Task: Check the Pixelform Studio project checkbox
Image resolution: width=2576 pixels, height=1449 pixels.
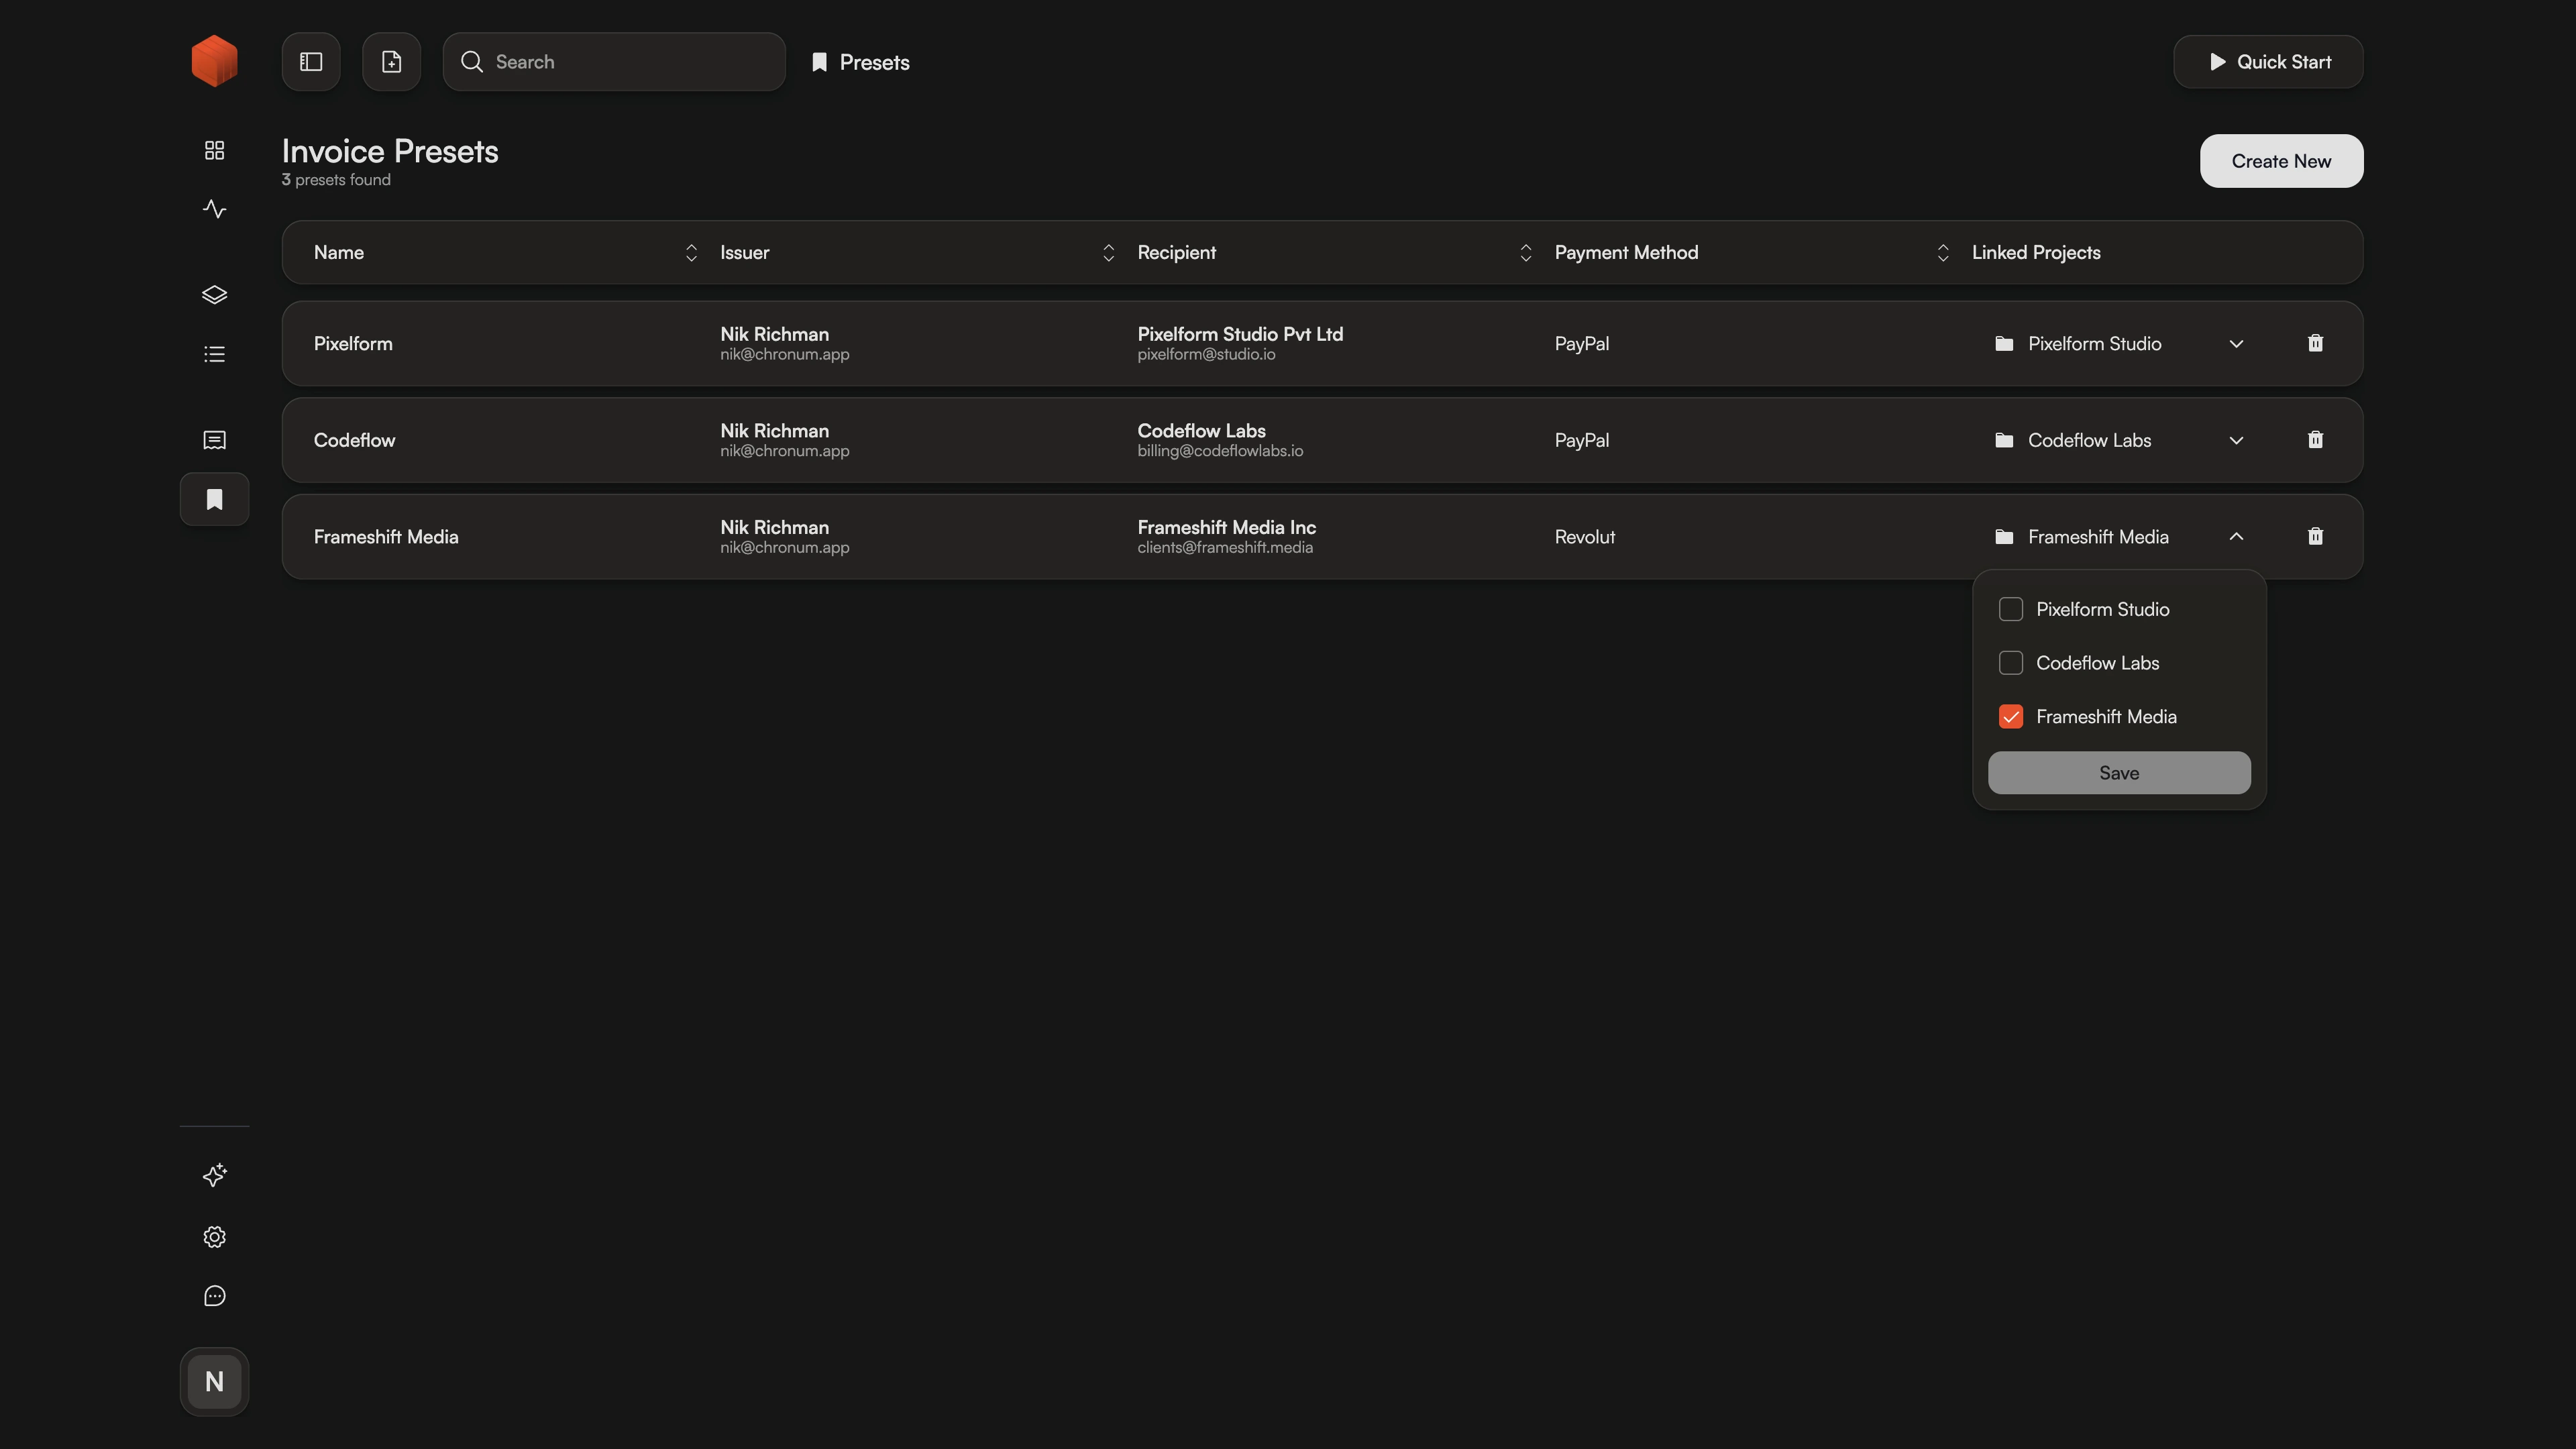Action: tap(2011, 609)
